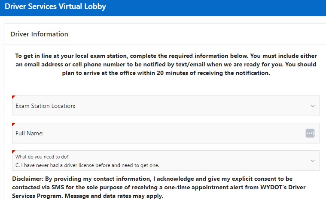Expand the Exam Station Location chevron arrow
The width and height of the screenshot is (326, 200).
pyautogui.click(x=313, y=106)
